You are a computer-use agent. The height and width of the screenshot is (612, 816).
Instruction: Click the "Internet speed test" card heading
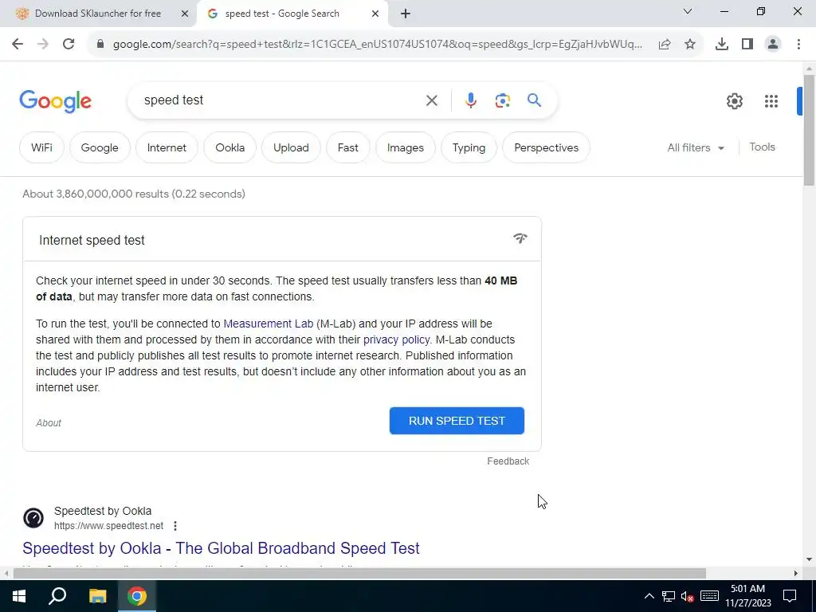pyautogui.click(x=92, y=241)
